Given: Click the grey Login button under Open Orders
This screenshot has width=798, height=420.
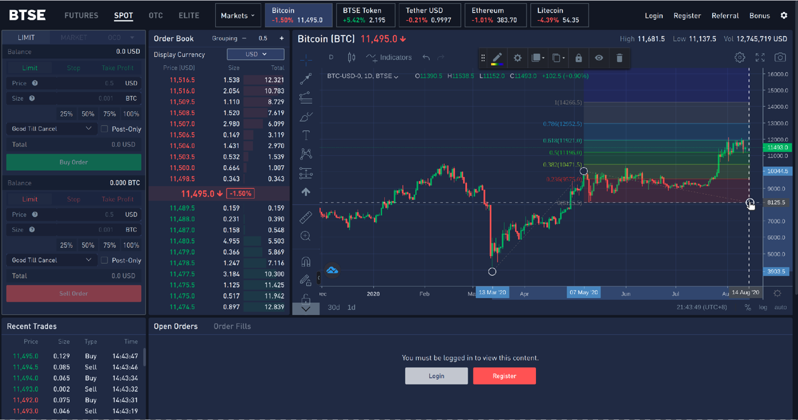Looking at the screenshot, I should point(437,376).
